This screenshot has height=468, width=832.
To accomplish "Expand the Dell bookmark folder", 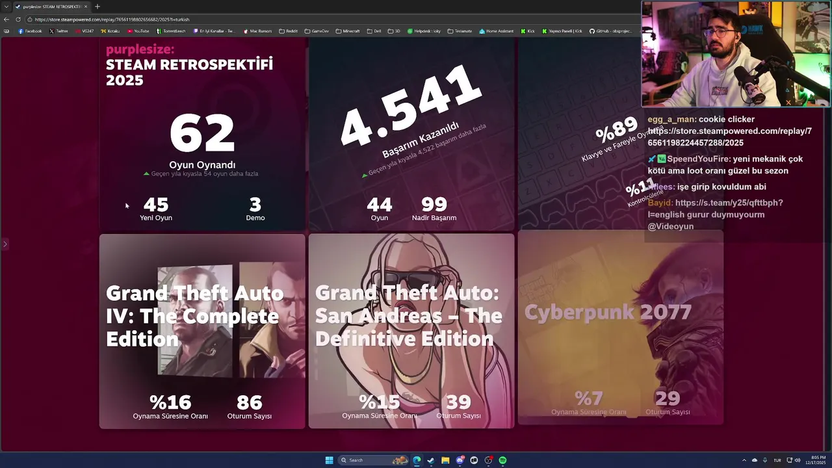I will 374,31.
